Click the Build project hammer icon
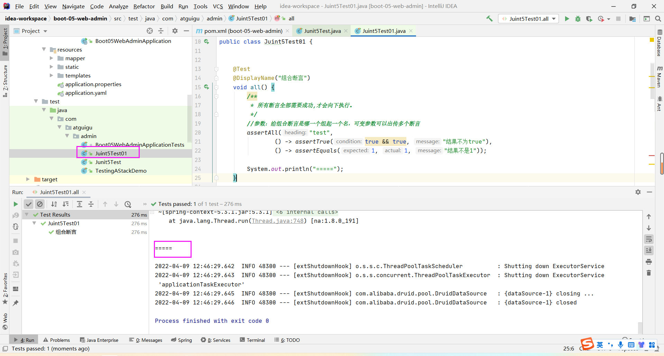 coord(489,19)
